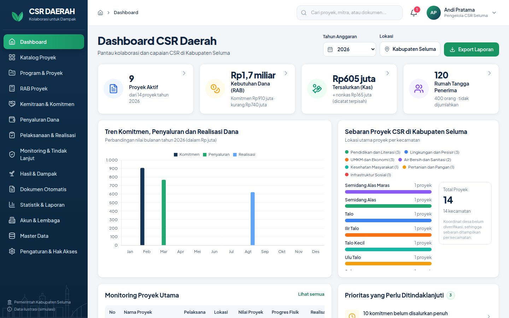Click the Nilai Proyek column header
Viewport: 509px width, 318px height.
tap(251, 312)
